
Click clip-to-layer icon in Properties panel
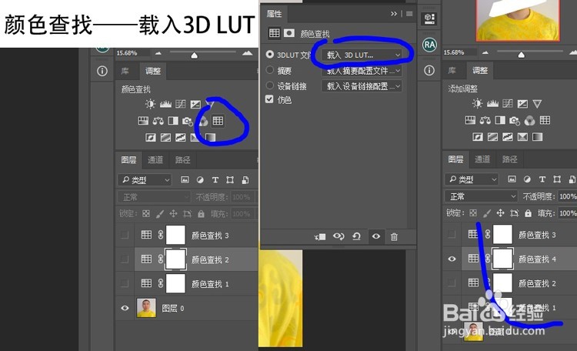320,237
